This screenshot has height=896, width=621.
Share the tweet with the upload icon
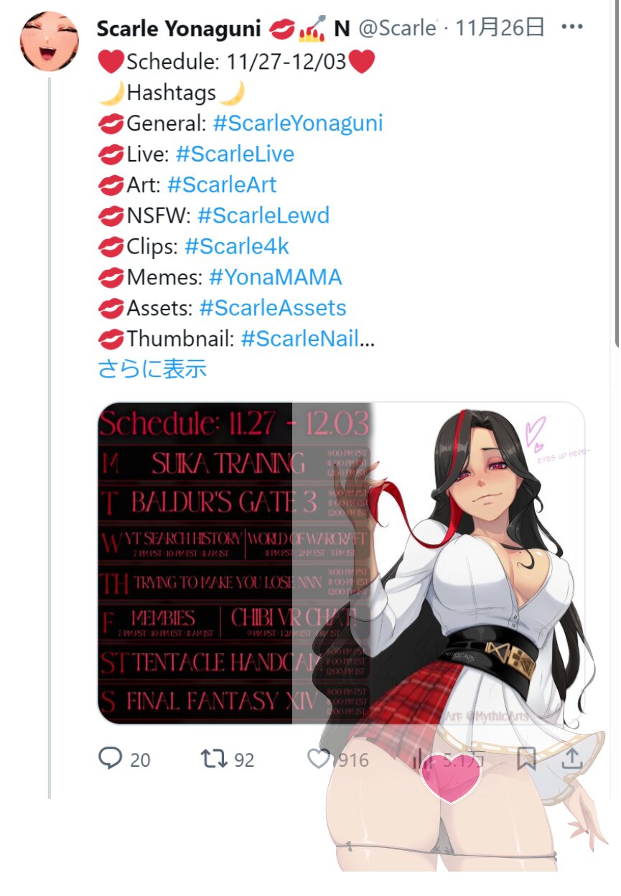tap(571, 759)
